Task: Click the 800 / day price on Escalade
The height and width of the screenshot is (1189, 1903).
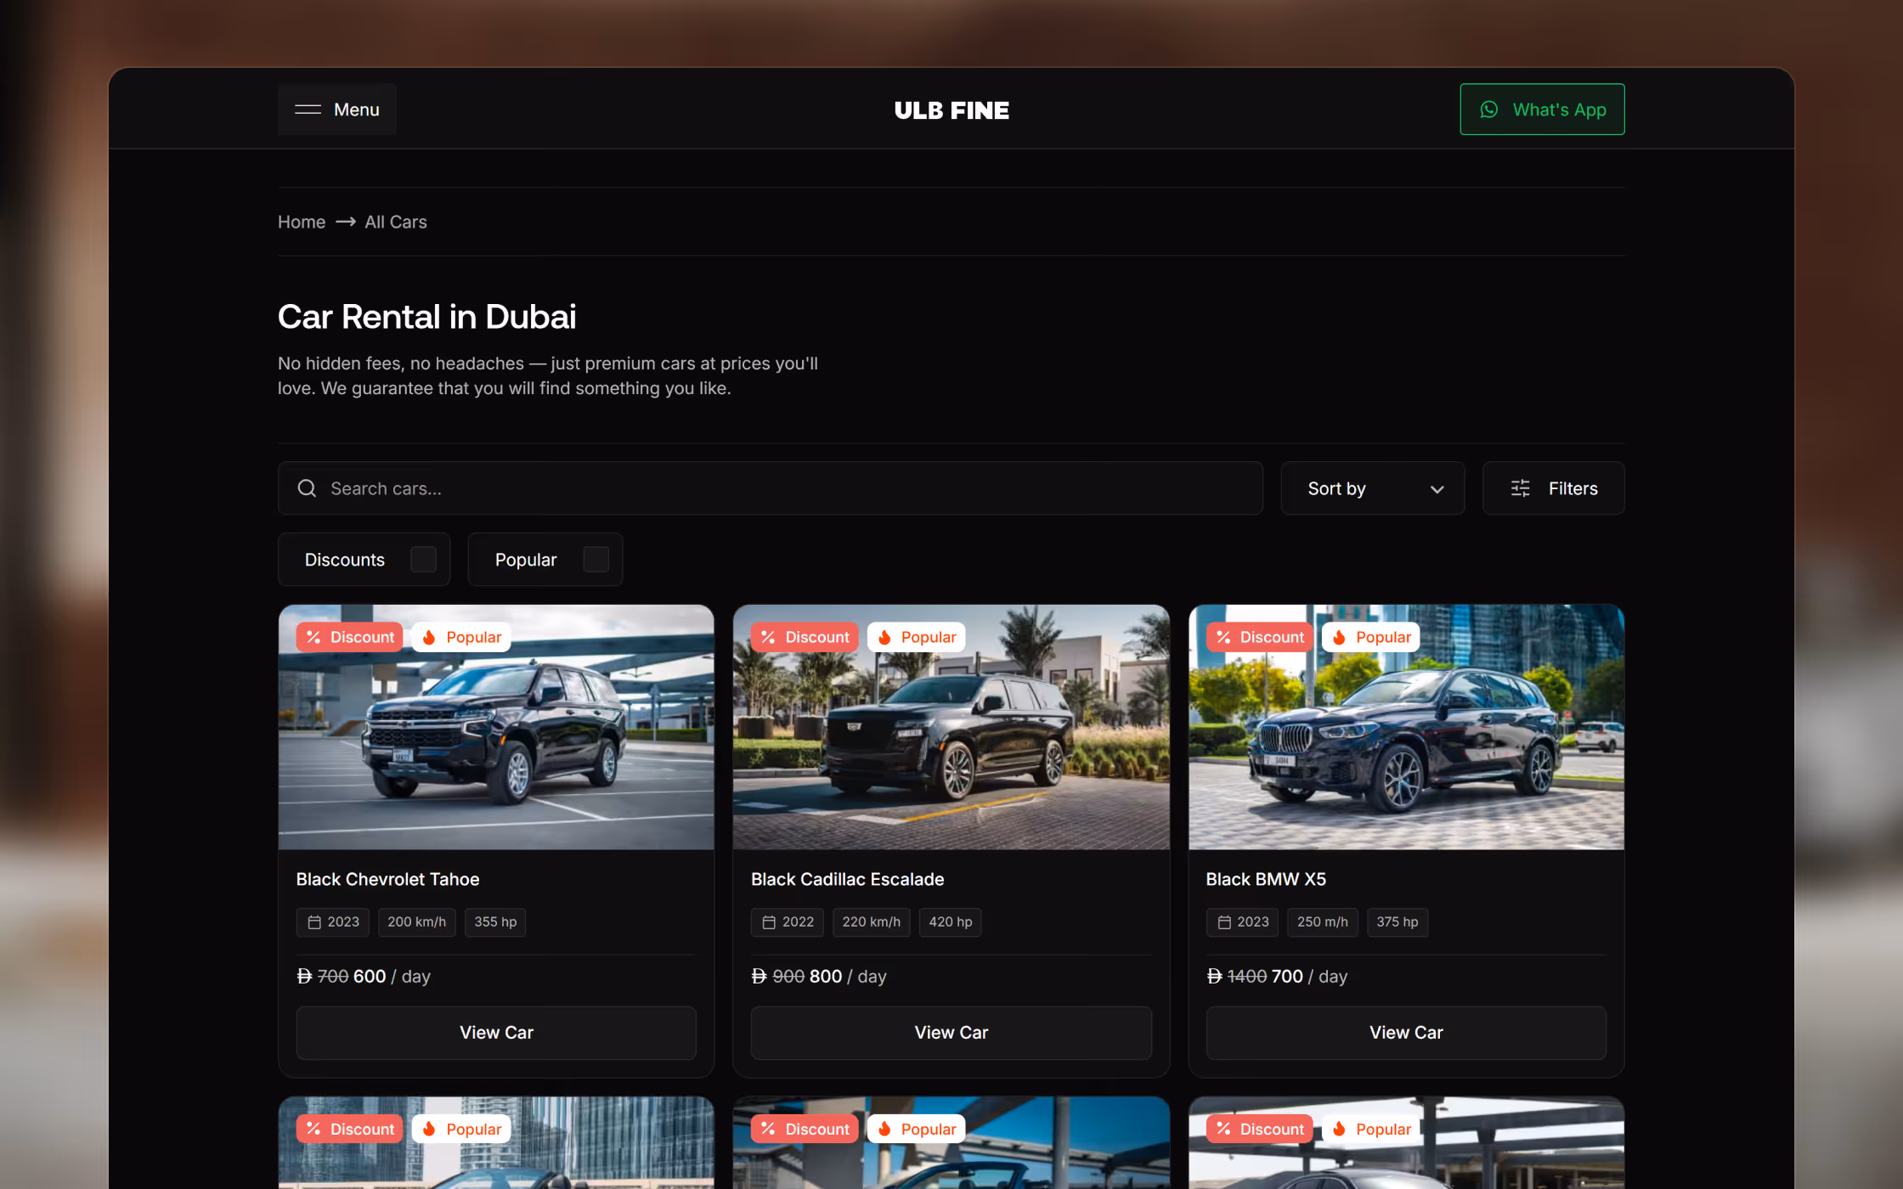Action: pos(848,977)
